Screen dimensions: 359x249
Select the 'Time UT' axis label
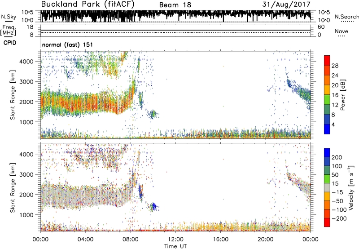click(175, 246)
